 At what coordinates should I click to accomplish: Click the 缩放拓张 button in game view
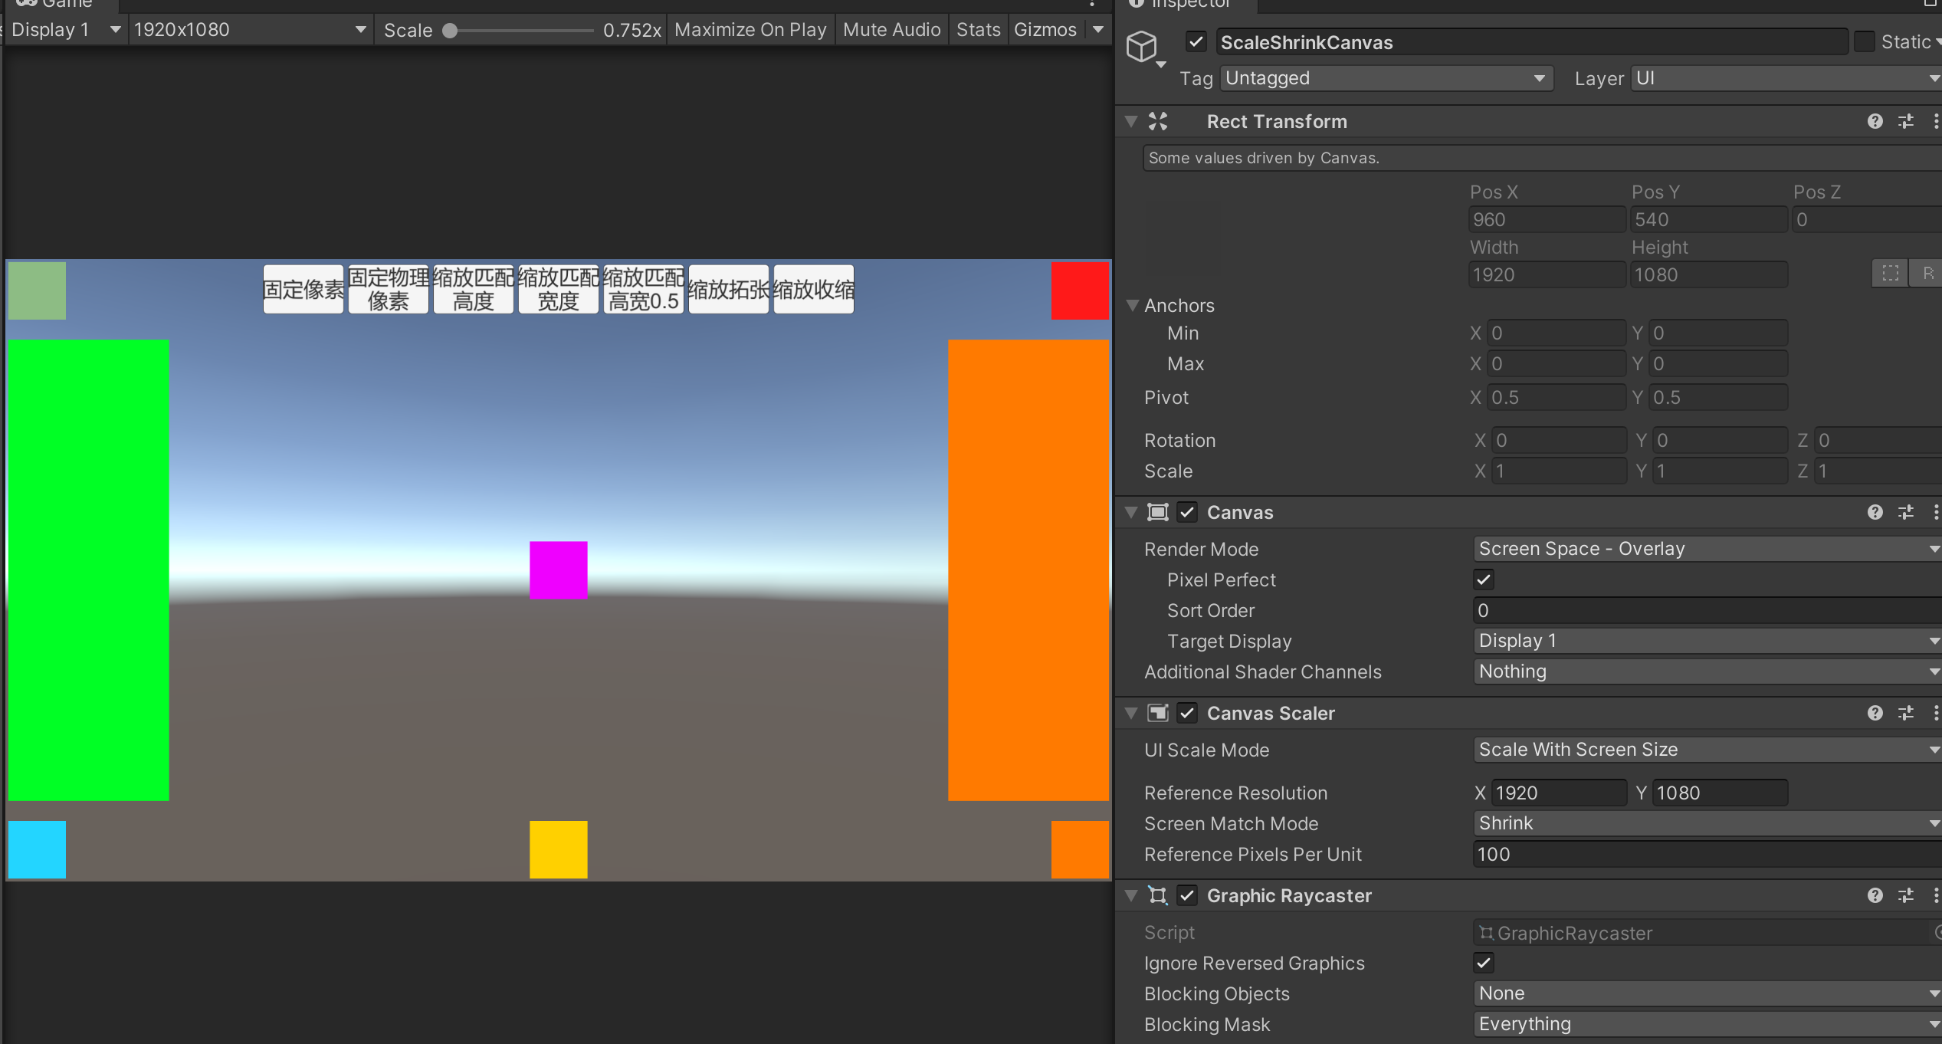(728, 289)
